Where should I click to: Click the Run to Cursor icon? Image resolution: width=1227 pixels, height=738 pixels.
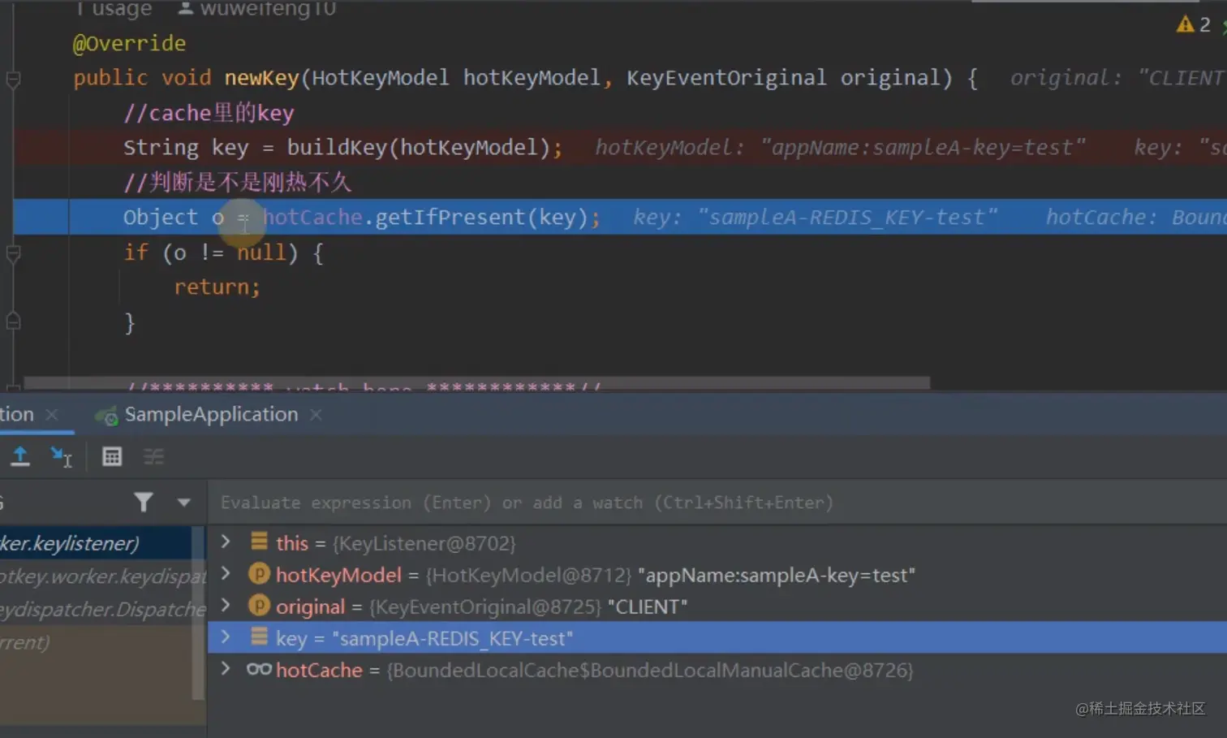[62, 457]
